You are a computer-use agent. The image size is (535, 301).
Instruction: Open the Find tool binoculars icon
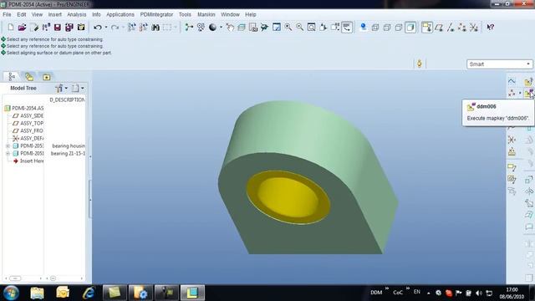[x=155, y=28]
